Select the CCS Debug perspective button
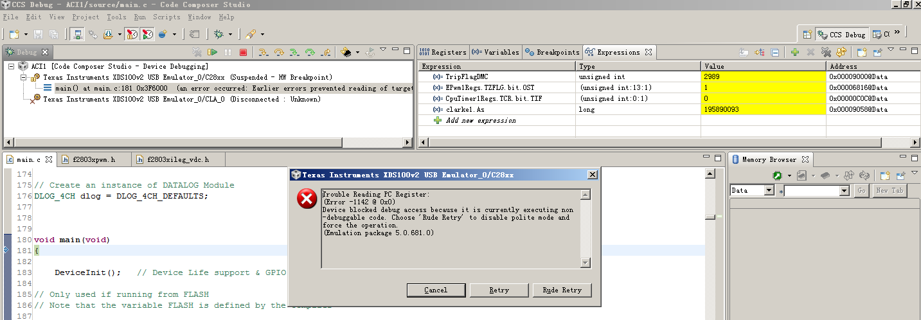This screenshot has width=921, height=320. 842,35
